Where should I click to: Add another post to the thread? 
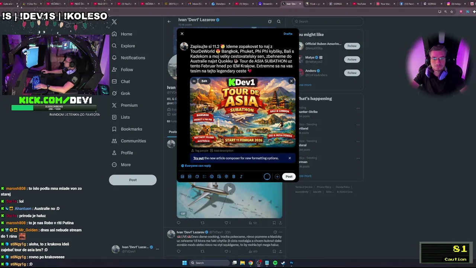[277, 177]
